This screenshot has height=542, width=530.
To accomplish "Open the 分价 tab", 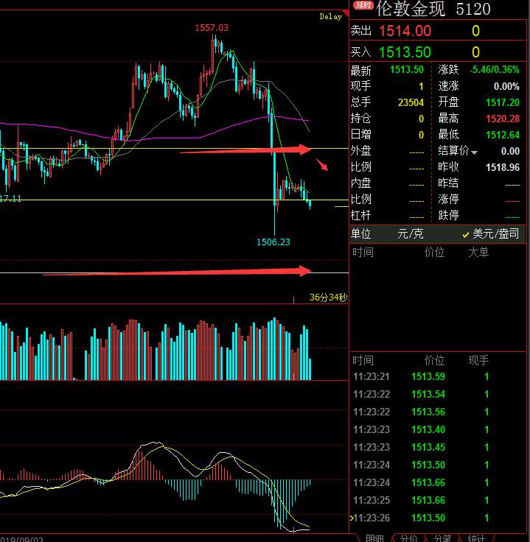I will coord(409,538).
